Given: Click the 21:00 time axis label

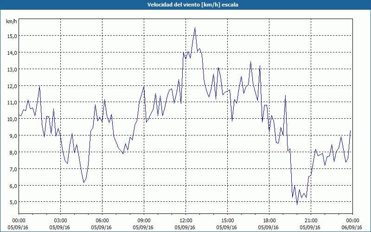Looking at the screenshot, I should coord(311,221).
